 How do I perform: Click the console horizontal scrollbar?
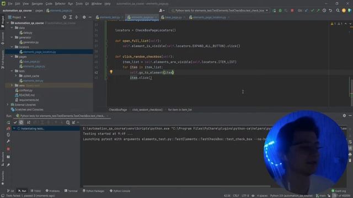tap(176, 186)
